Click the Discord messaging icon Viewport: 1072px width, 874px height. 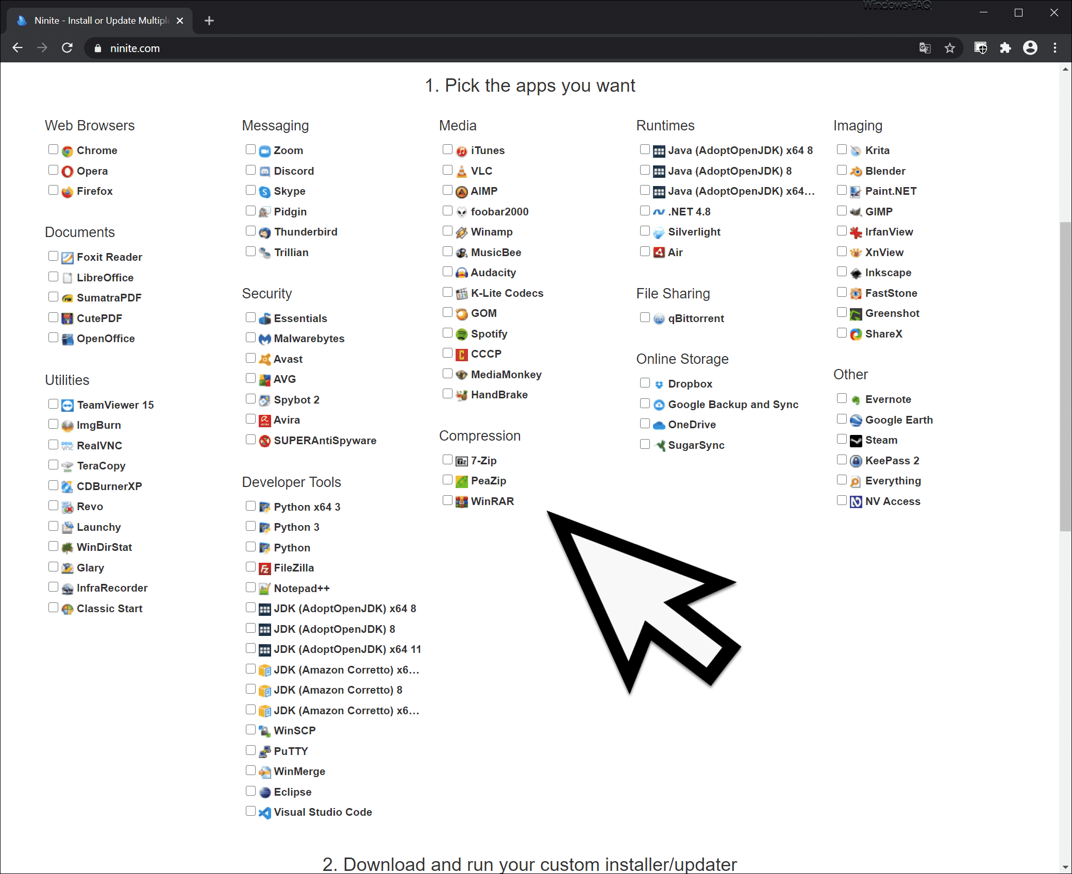click(x=265, y=170)
